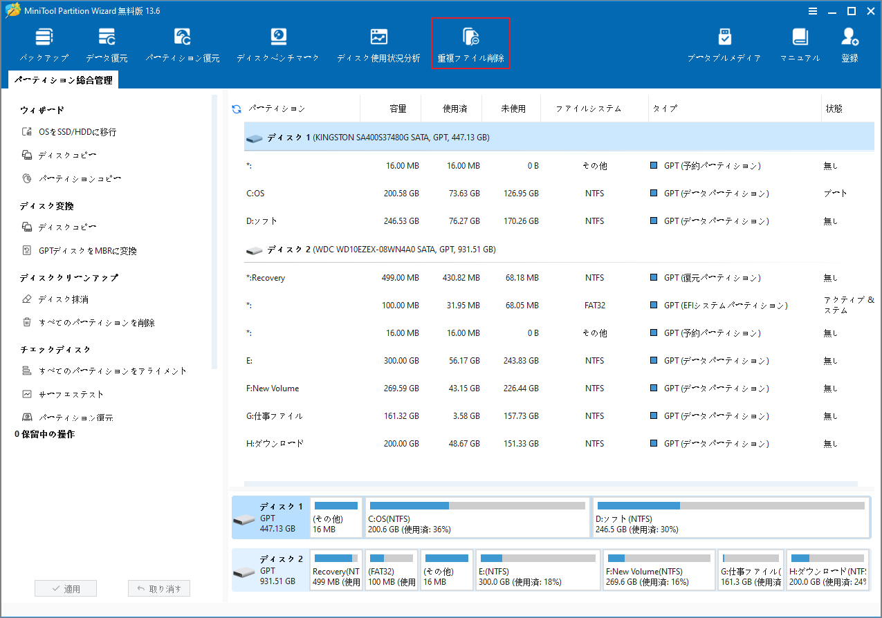Choose パーティションコピー wizard
This screenshot has width=882, height=618.
(x=71, y=179)
